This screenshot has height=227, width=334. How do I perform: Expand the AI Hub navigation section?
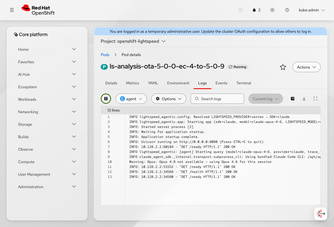47,74
